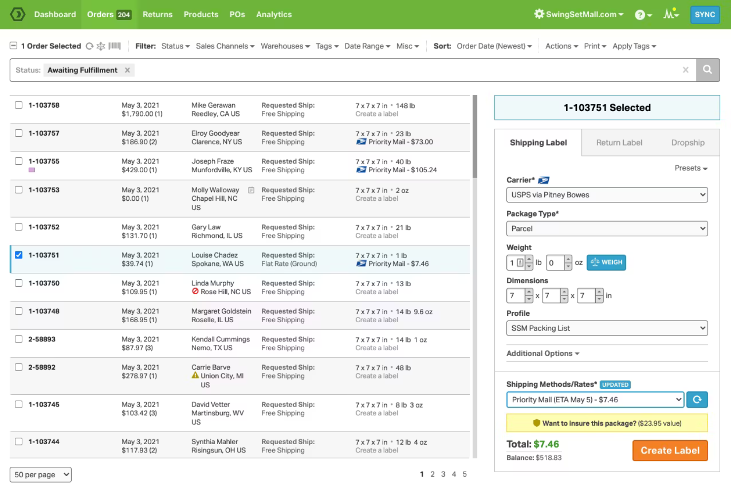Refresh shipping rates with the reload icon

[697, 400]
